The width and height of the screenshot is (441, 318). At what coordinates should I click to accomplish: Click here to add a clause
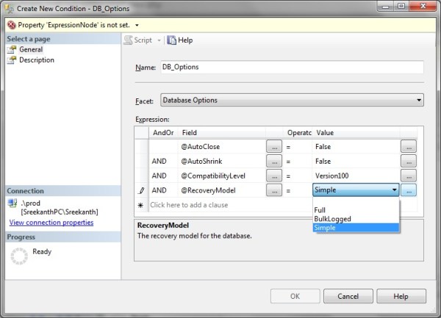(x=189, y=205)
